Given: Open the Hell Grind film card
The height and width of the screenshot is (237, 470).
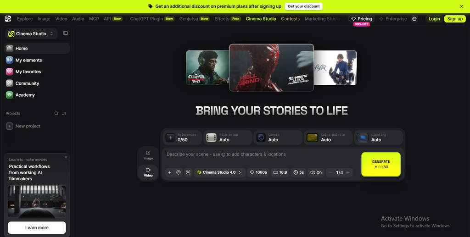Looking at the screenshot, I should tap(271, 68).
